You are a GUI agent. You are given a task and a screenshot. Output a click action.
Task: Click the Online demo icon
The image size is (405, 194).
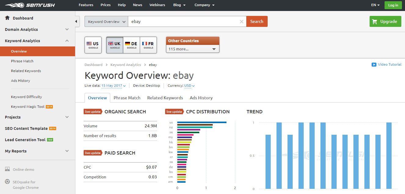pos(7,169)
